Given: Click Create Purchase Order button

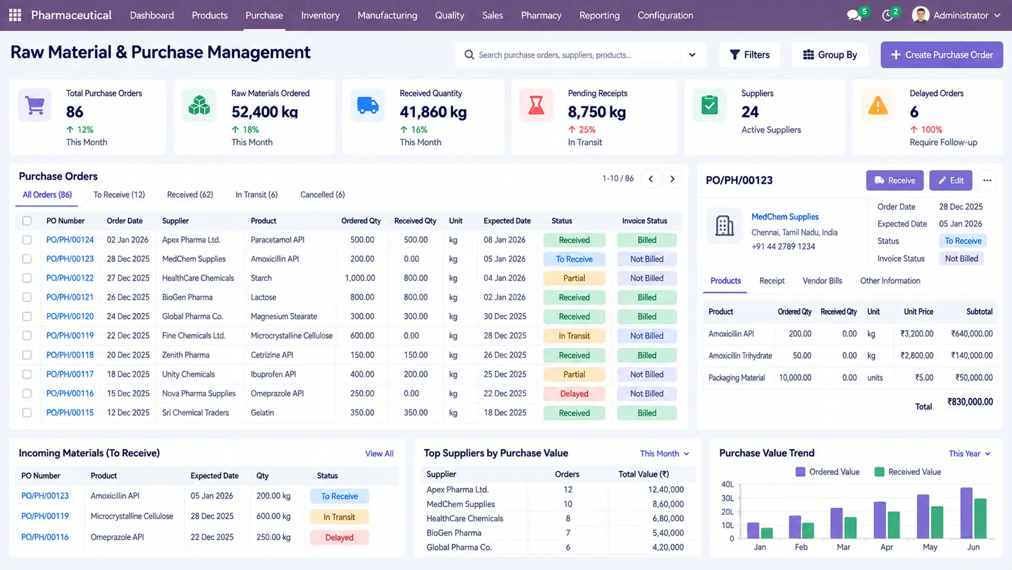Looking at the screenshot, I should coord(942,55).
